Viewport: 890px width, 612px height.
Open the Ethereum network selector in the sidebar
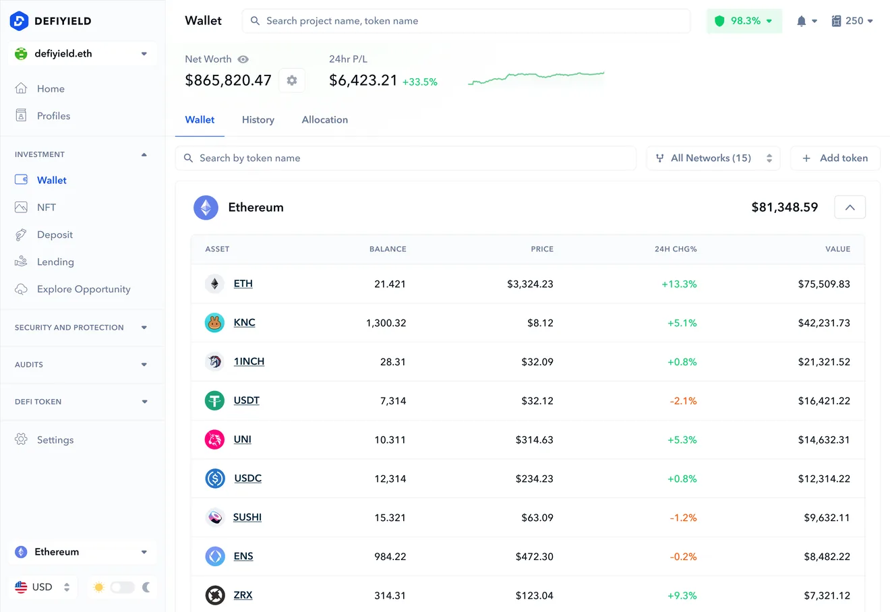(82, 552)
